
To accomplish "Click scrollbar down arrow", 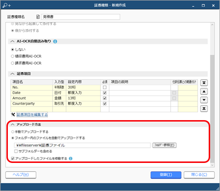I will click(212, 165).
